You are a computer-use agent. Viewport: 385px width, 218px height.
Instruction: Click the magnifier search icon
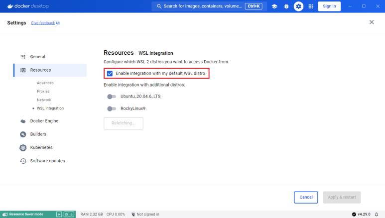click(x=159, y=6)
